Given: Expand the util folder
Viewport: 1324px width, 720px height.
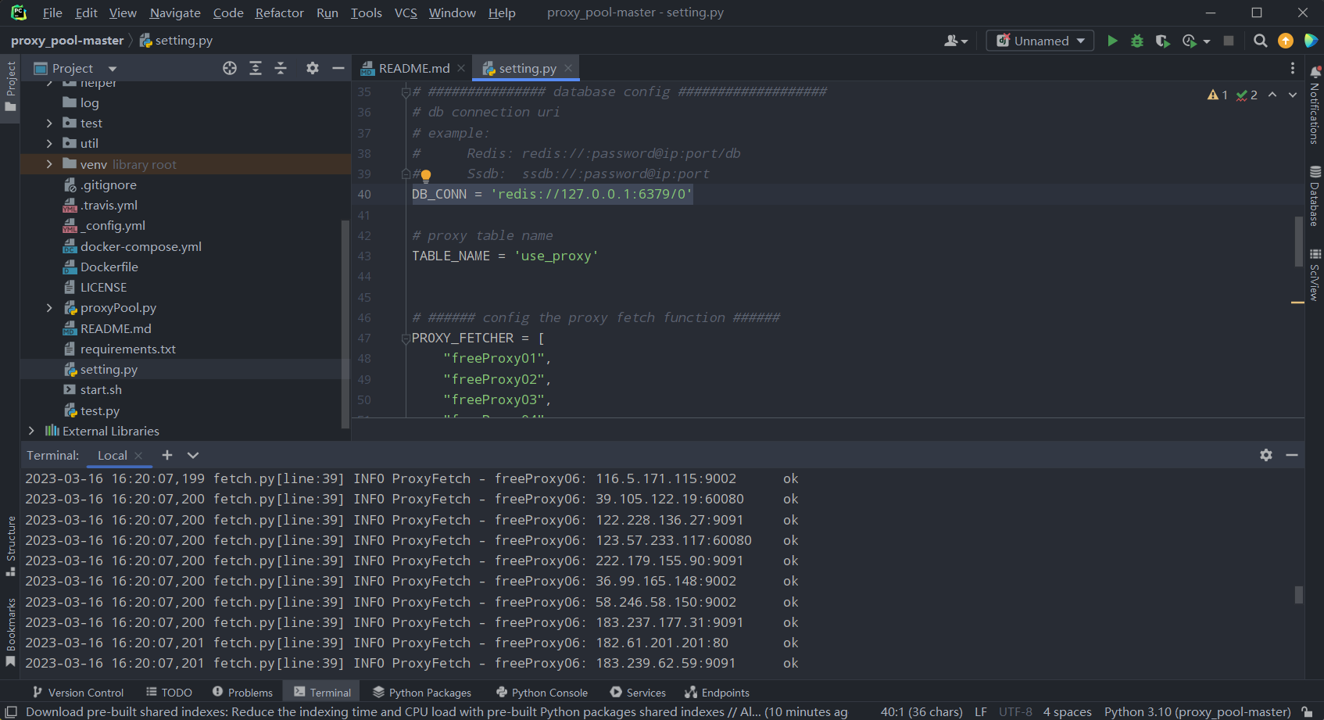Looking at the screenshot, I should click(x=49, y=144).
